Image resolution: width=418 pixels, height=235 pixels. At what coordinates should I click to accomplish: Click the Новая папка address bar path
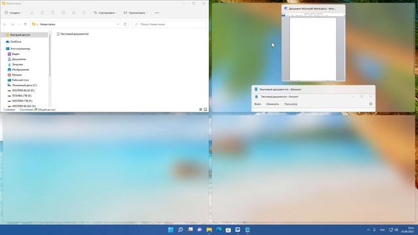(x=48, y=24)
